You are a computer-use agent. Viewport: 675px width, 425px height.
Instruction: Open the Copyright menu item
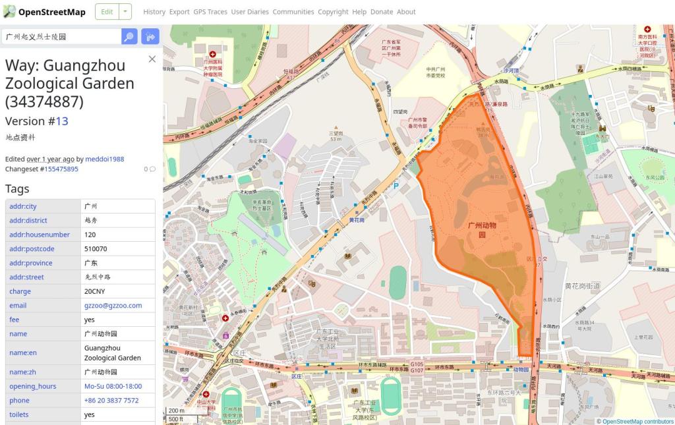[x=333, y=12]
